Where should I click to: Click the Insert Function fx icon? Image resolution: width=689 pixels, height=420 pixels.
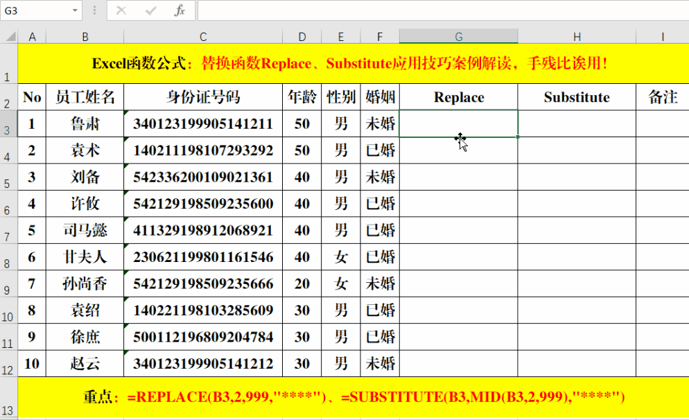180,10
